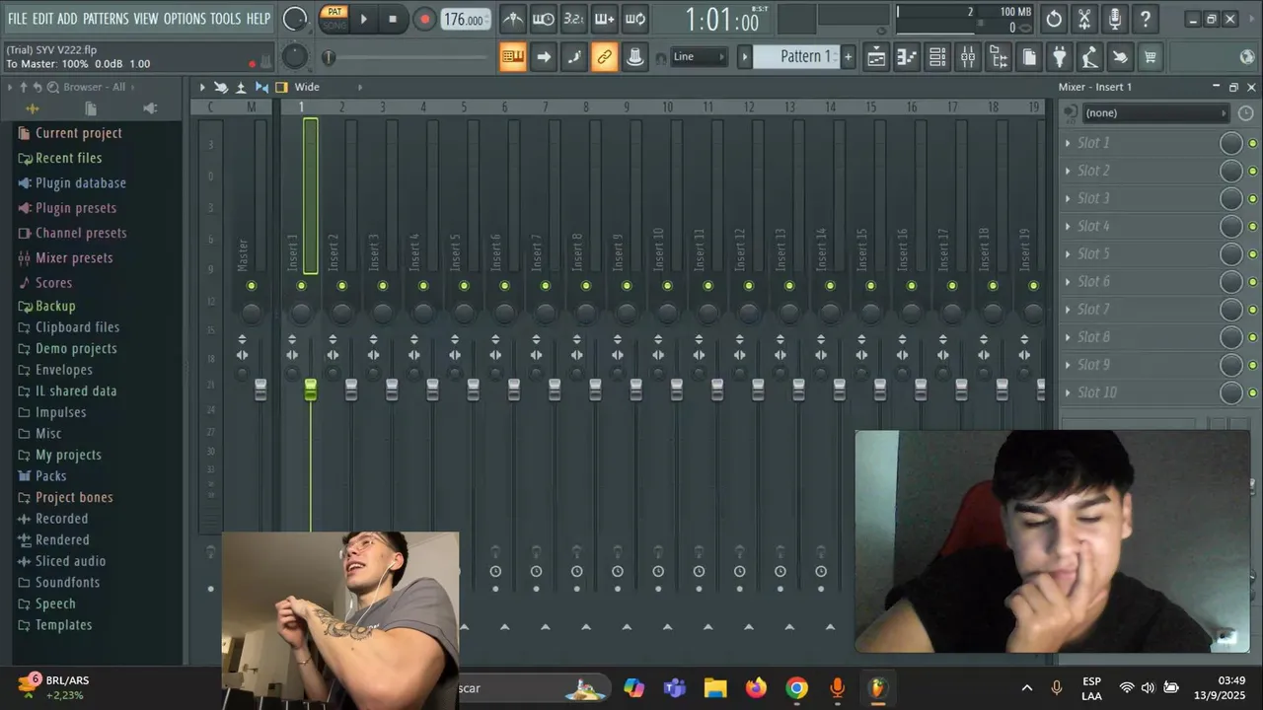
Task: Toggle loop recording icon
Action: click(635, 19)
